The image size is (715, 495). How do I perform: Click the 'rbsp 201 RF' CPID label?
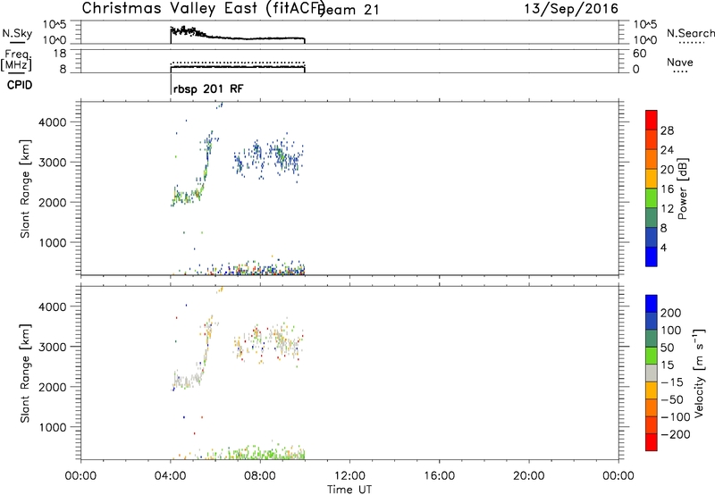(x=208, y=88)
